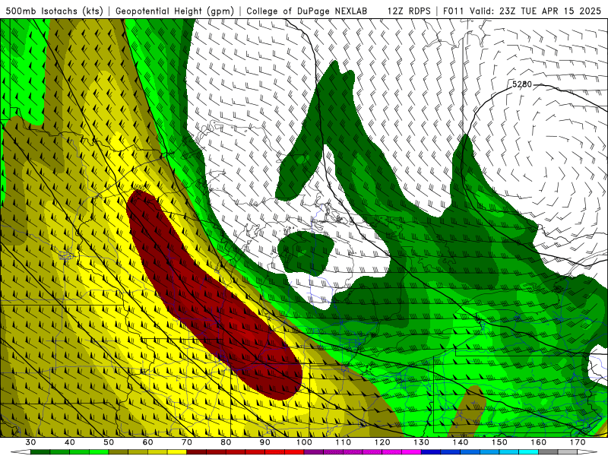Click the "12Z RDPS" model run label
The width and height of the screenshot is (608, 456).
409,11
